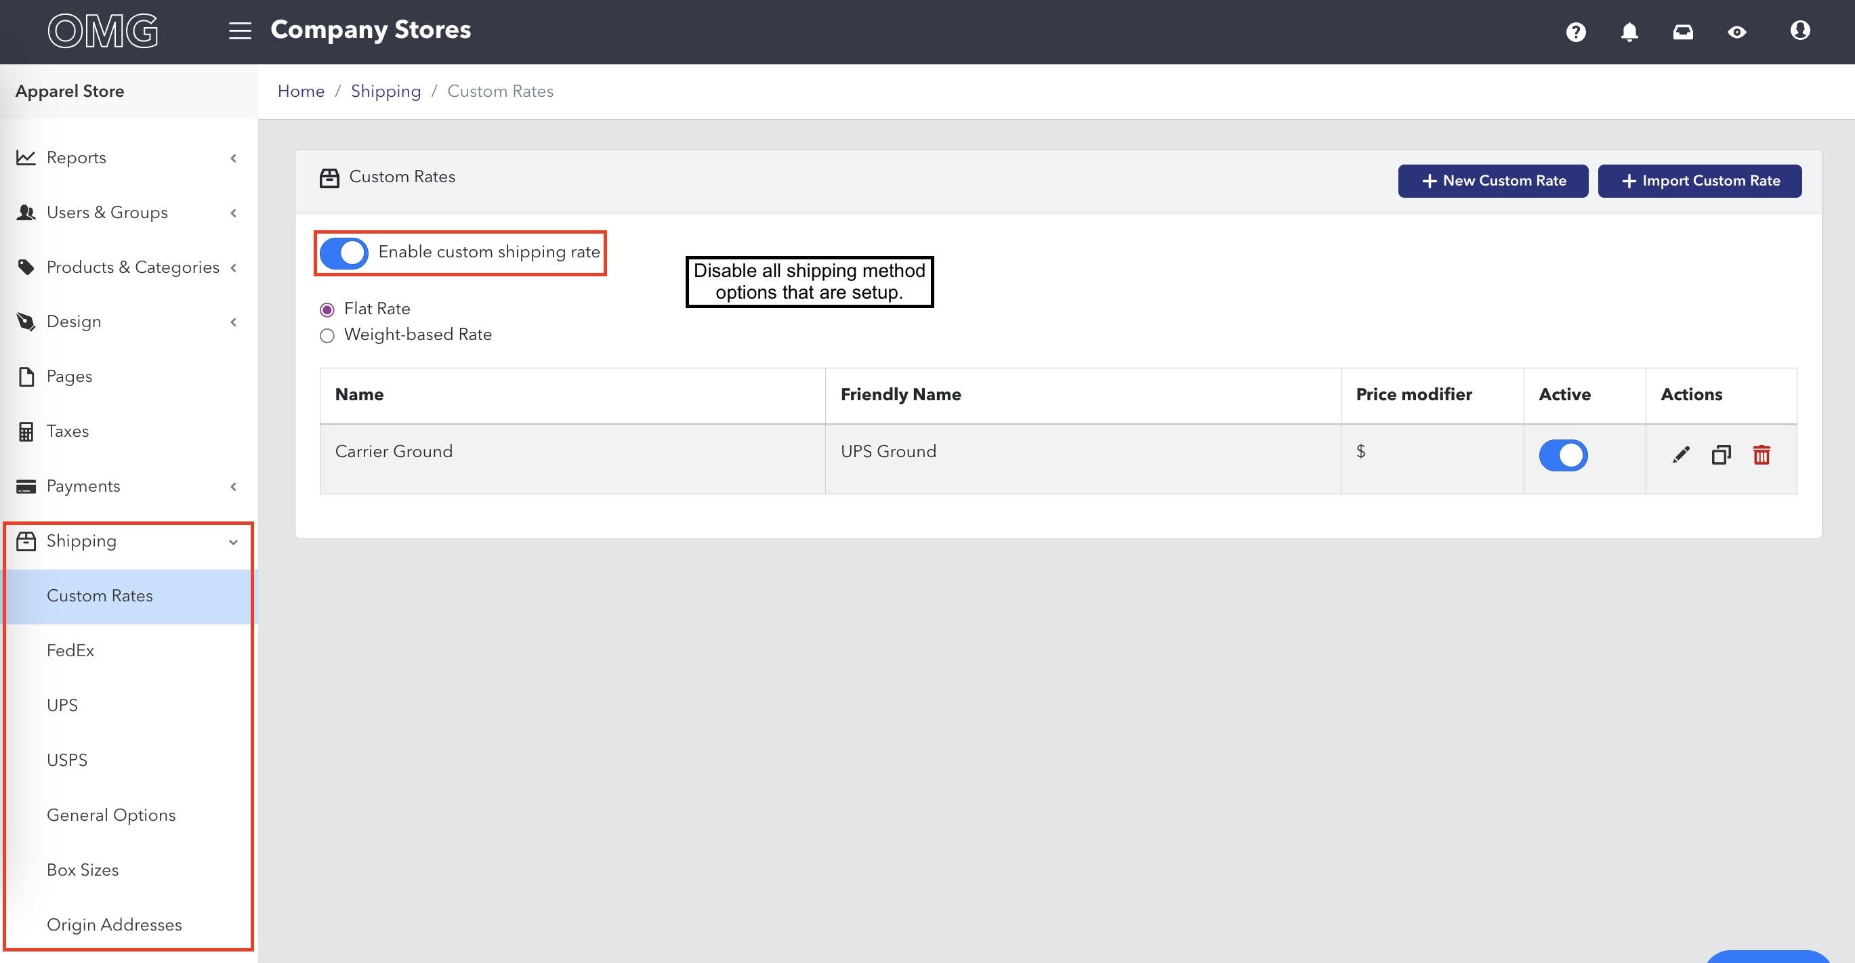Click New Custom Rate button
The height and width of the screenshot is (963, 1855).
click(x=1493, y=181)
